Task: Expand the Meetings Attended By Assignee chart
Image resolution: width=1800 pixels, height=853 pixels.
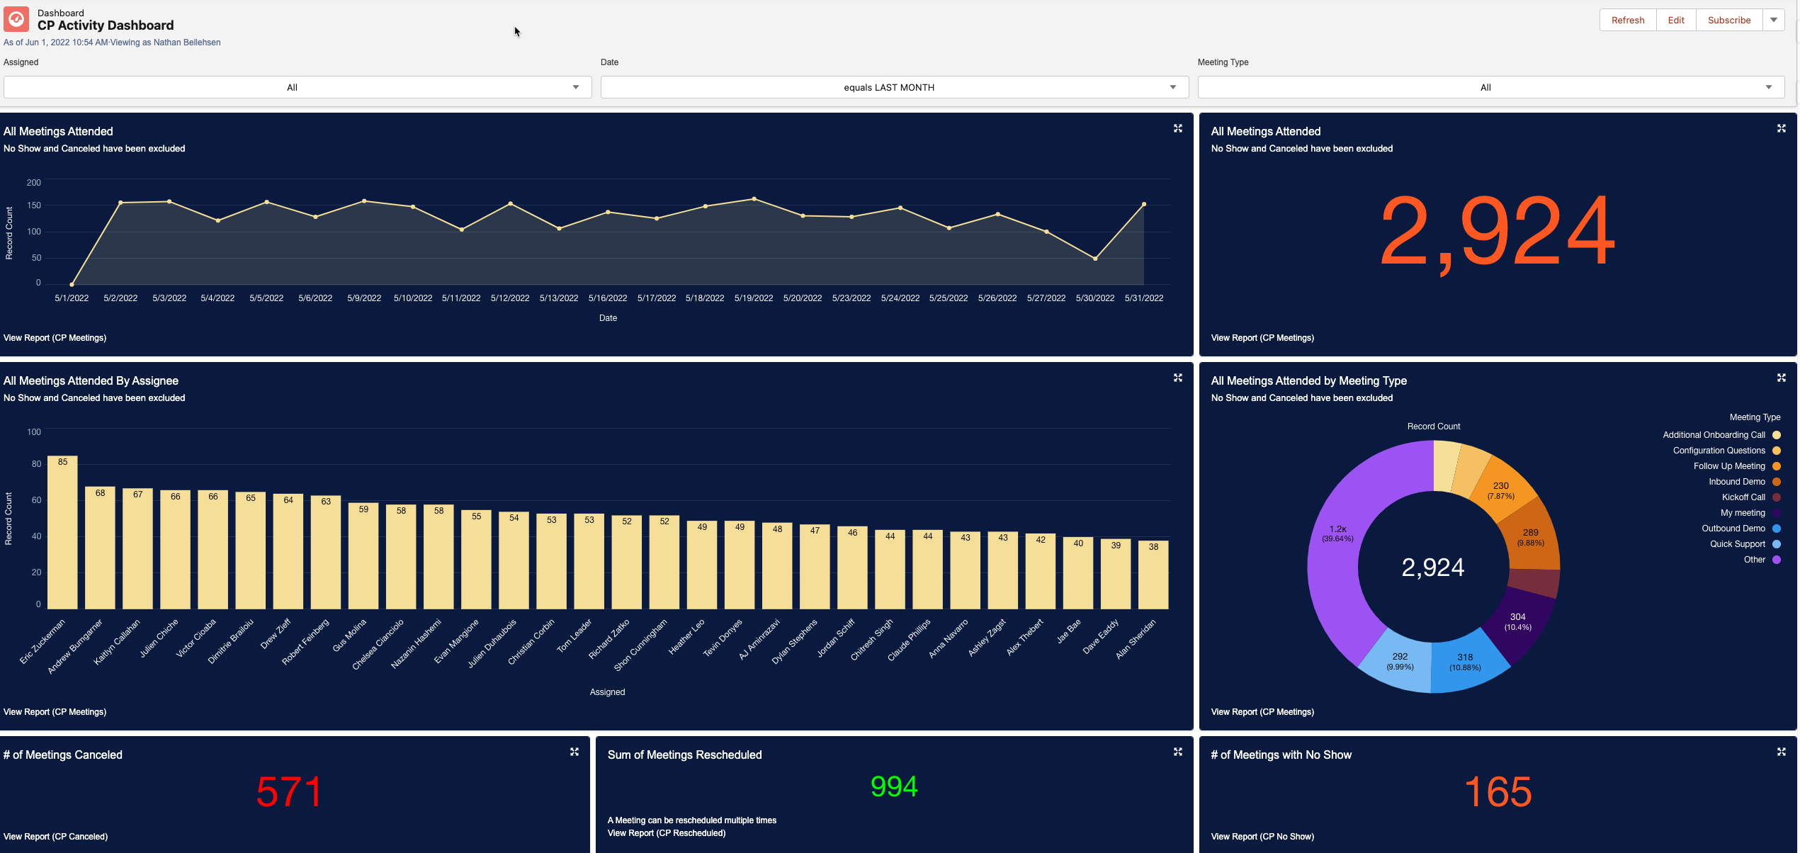Action: pos(1178,378)
